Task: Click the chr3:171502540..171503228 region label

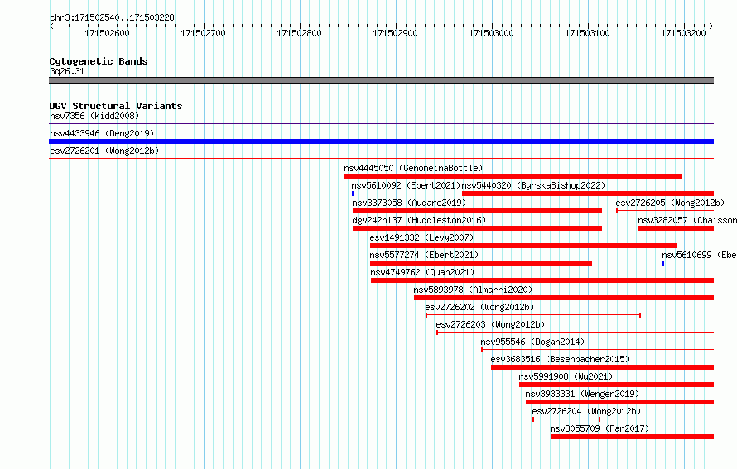Action: (112, 17)
